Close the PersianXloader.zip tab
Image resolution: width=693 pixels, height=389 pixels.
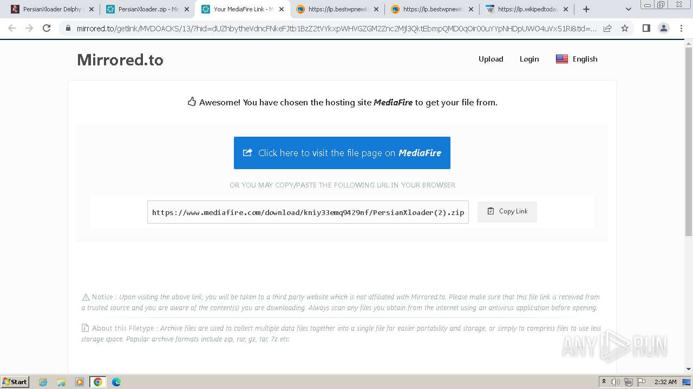187,9
